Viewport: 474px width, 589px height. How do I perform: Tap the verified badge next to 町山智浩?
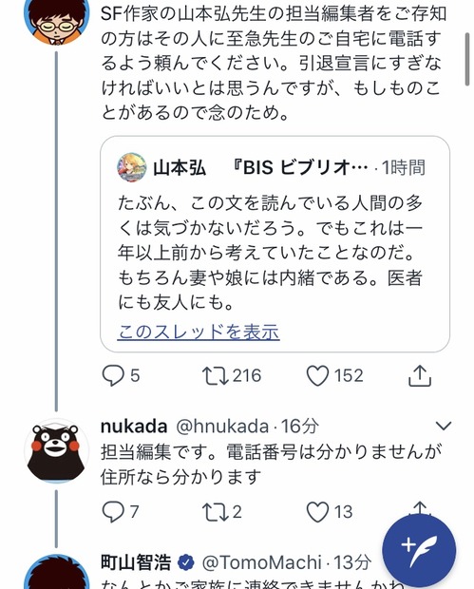click(186, 562)
